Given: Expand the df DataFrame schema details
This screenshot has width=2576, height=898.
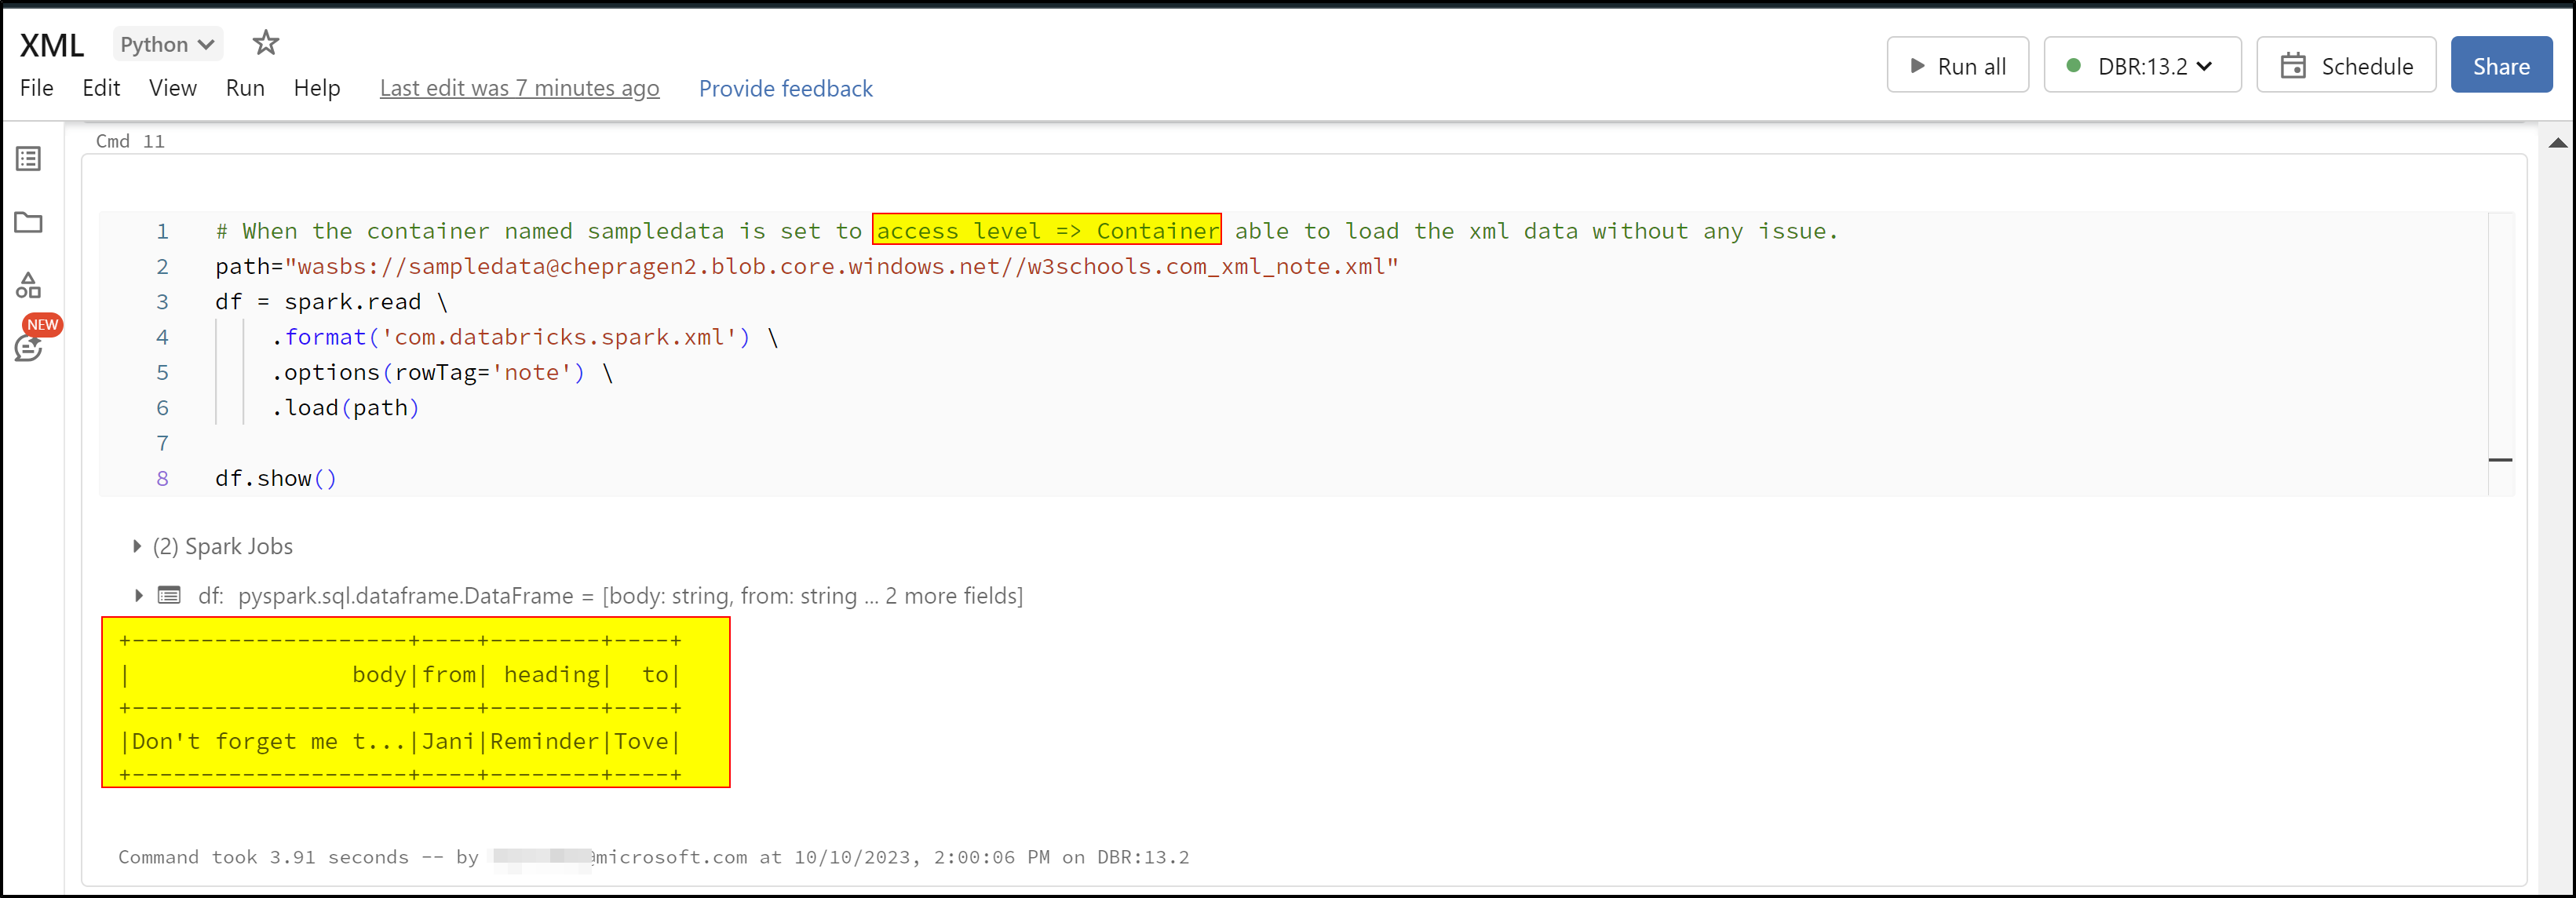Looking at the screenshot, I should click(137, 595).
